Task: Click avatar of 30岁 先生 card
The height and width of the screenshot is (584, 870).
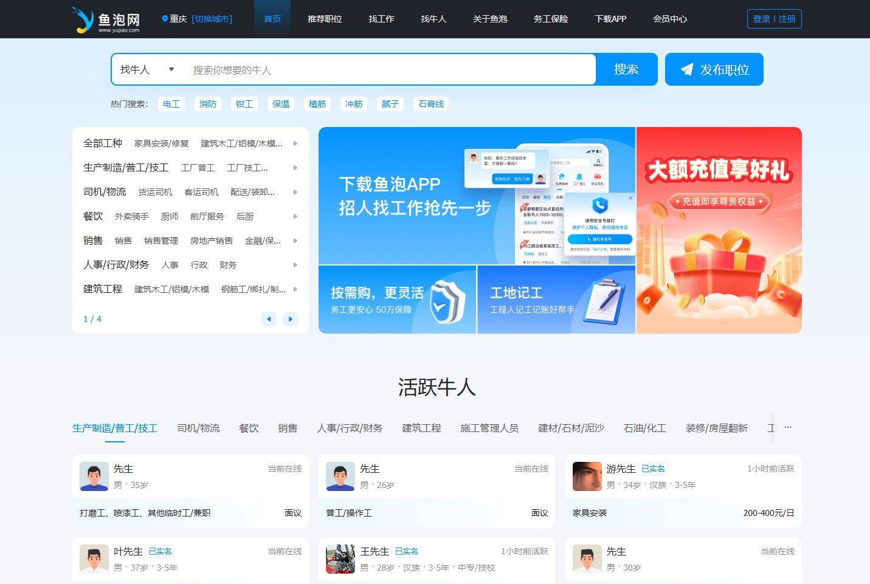Action: tap(587, 559)
